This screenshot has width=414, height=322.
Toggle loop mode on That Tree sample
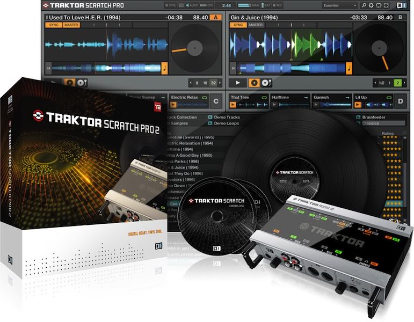pyautogui.click(x=264, y=98)
